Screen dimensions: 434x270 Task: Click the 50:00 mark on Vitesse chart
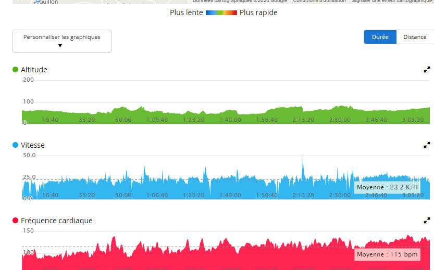123,195
